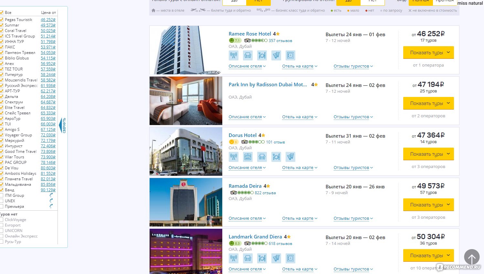Expand Показать туры for Ramee Rose Hotel
This screenshot has height=274, width=484.
coord(428,52)
